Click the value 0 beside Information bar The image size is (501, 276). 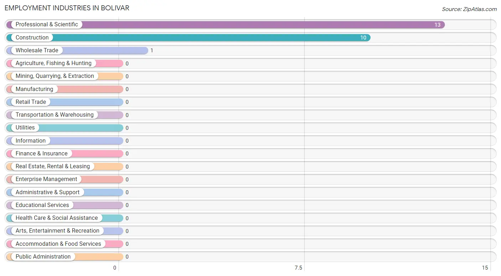(127, 141)
